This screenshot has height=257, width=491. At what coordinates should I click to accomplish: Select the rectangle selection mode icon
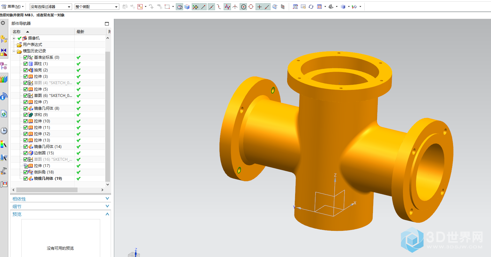click(167, 6)
